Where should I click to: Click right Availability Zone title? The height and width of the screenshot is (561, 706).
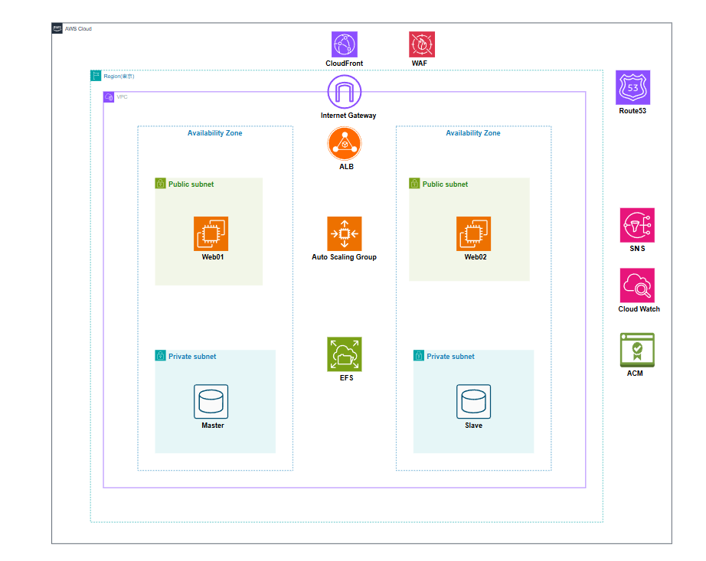click(x=473, y=133)
